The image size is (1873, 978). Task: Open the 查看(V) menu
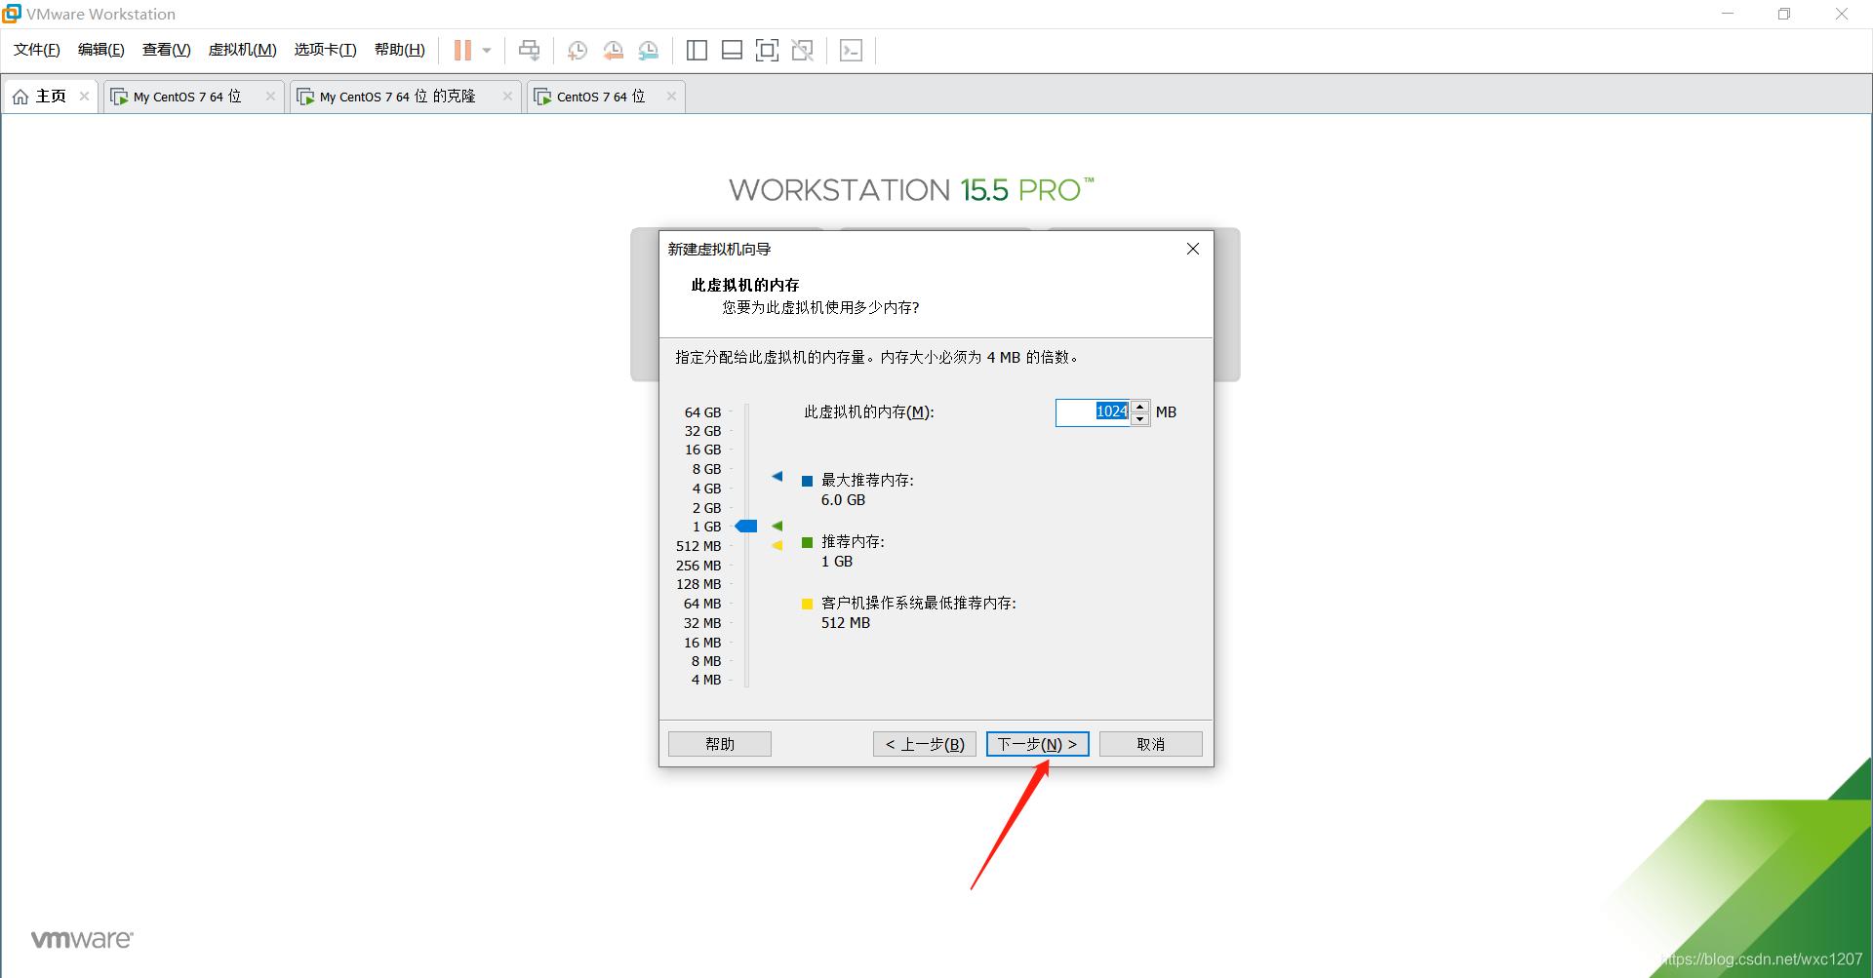click(x=167, y=50)
